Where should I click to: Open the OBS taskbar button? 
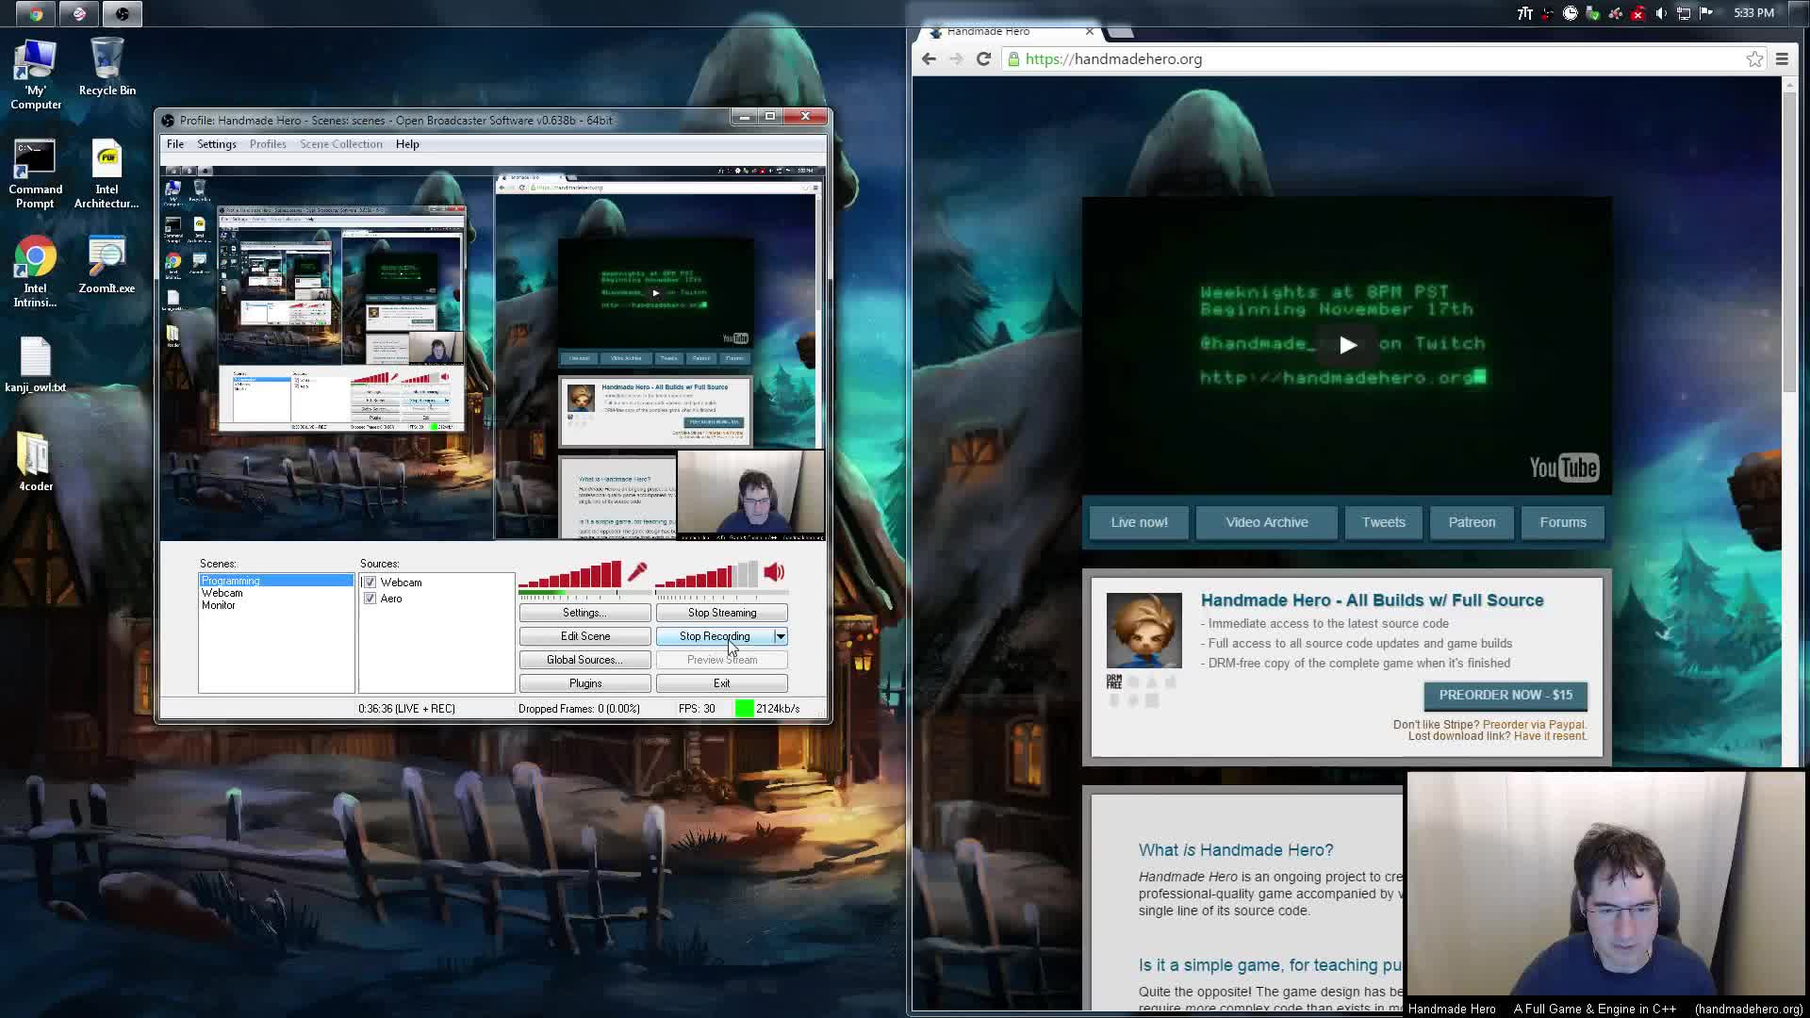coord(123,13)
